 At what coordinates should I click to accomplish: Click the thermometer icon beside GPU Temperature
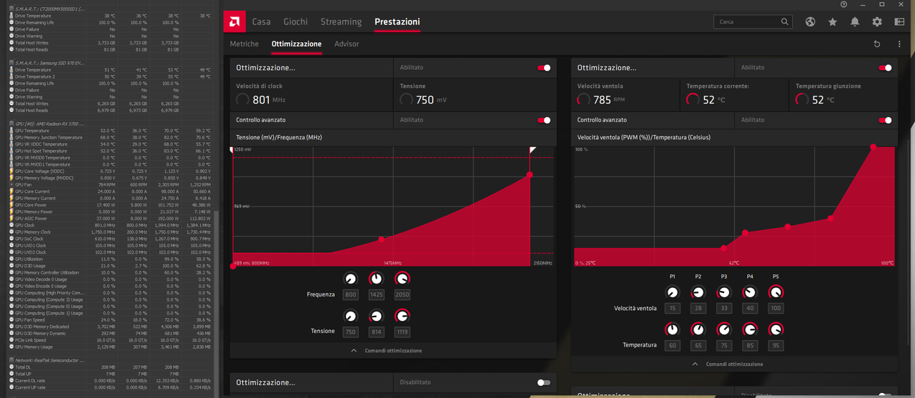(x=11, y=131)
